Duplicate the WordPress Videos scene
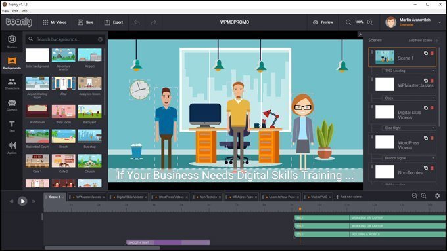 pyautogui.click(x=425, y=138)
